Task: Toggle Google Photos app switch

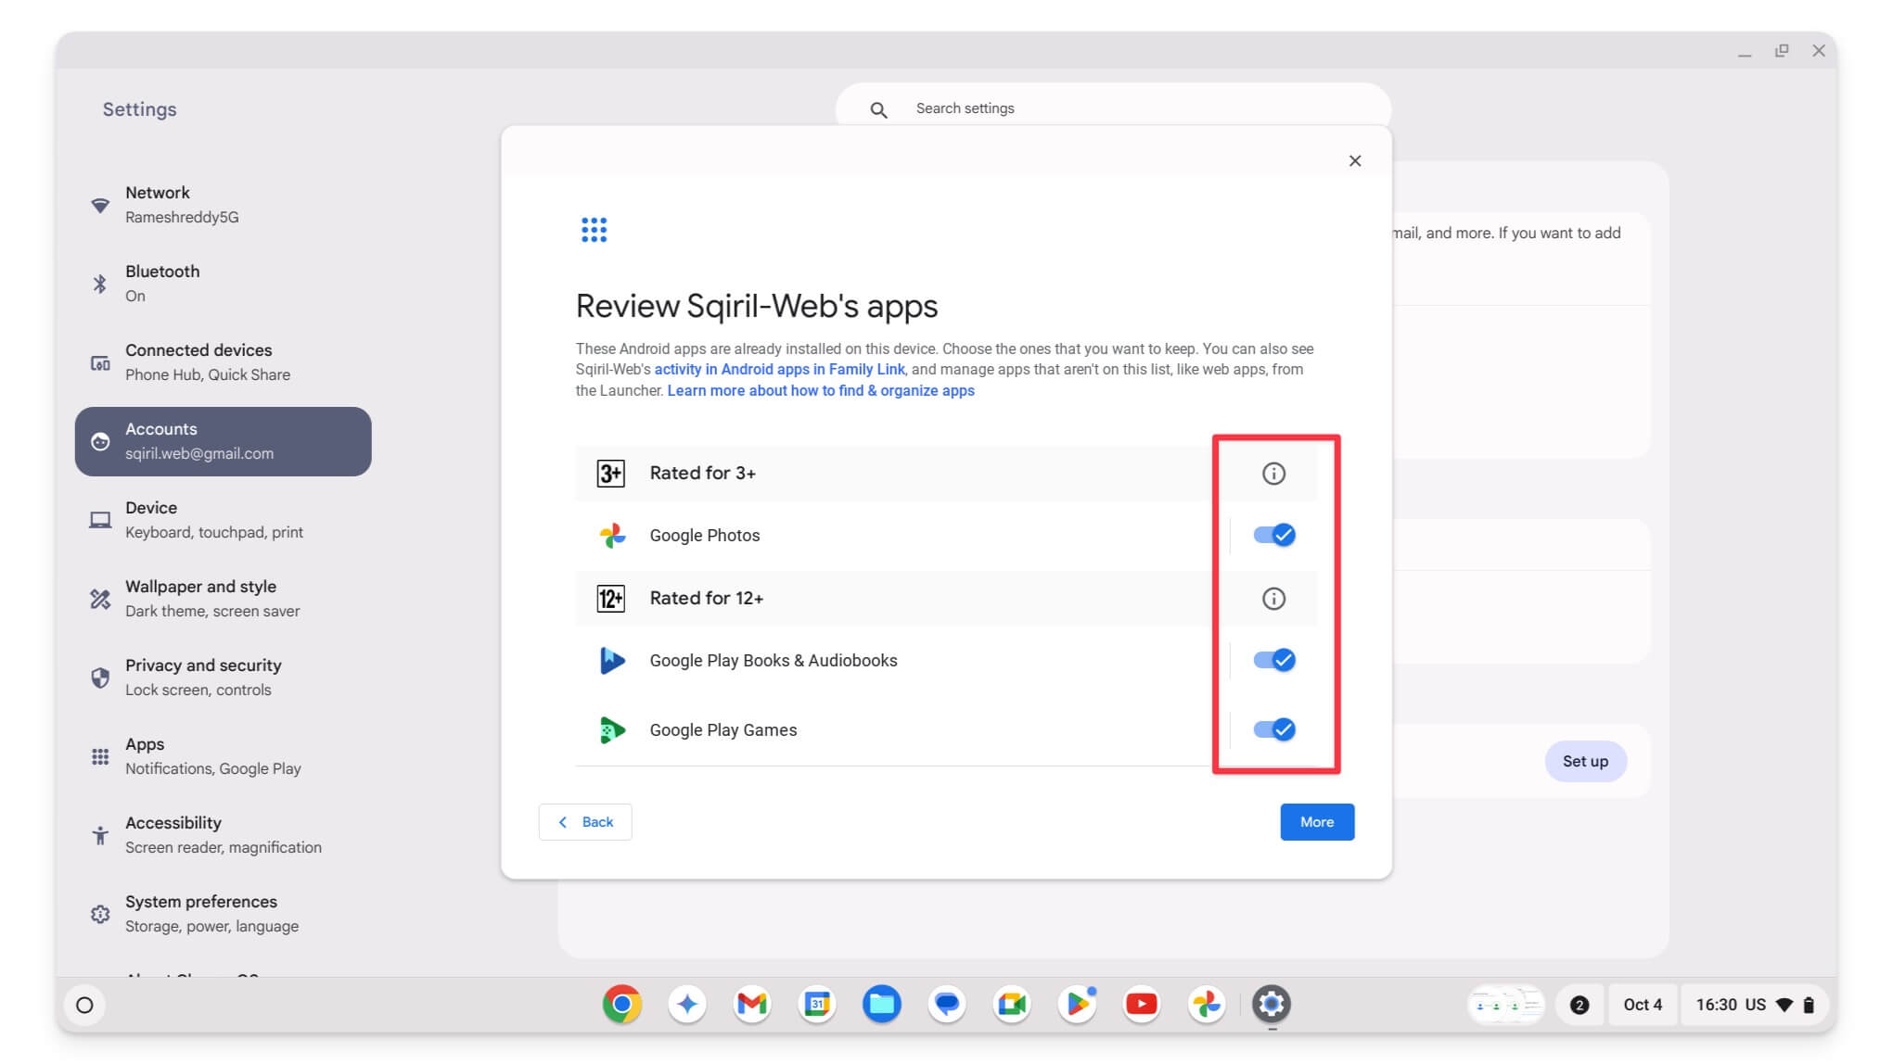Action: click(1274, 535)
